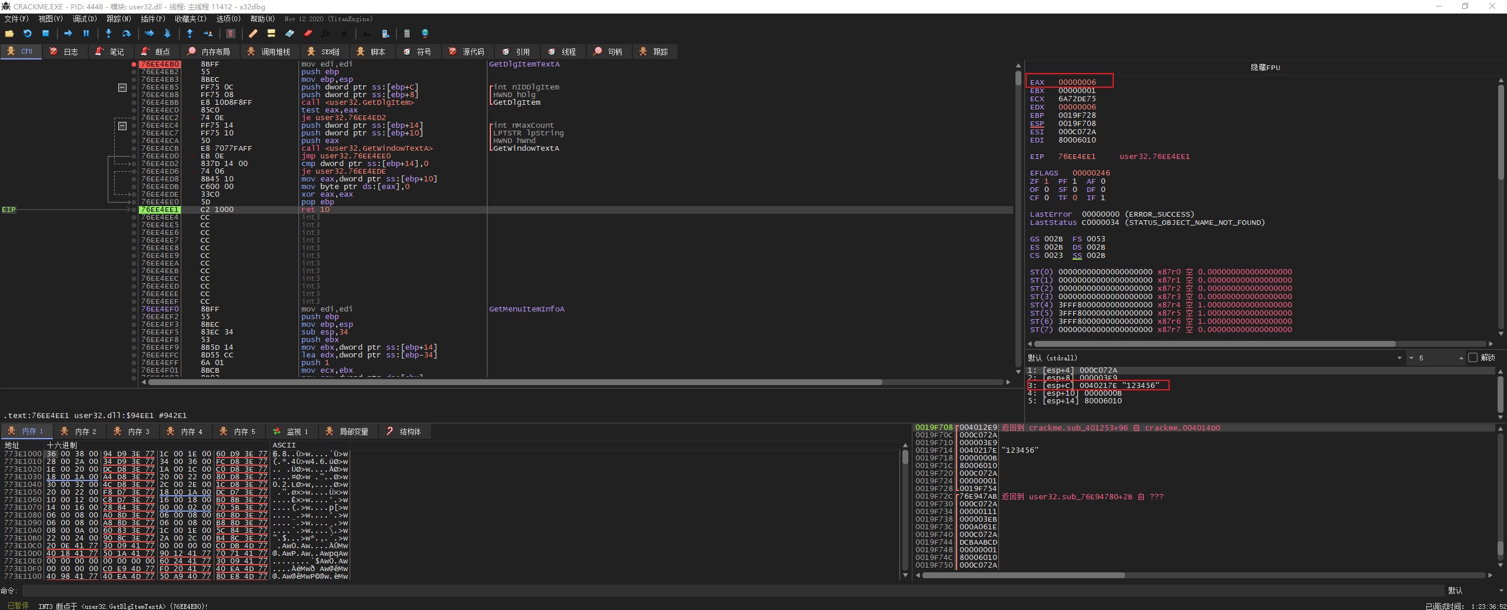Collapse the GetDlgItem call block in disassembly
Screen dimensions: 1507x610
[122, 88]
